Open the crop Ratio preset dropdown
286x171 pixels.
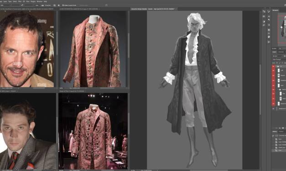[5, 5]
